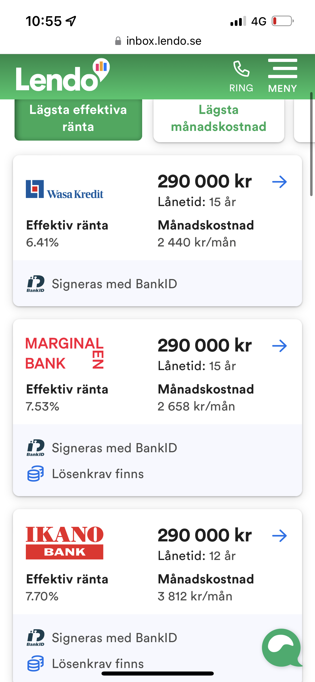Tap the Ikano Bank logo
Viewport: 315px width, 682px height.
[x=65, y=543]
